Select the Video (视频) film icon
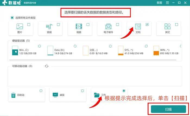This screenshot has height=116, width=190. 79,27
